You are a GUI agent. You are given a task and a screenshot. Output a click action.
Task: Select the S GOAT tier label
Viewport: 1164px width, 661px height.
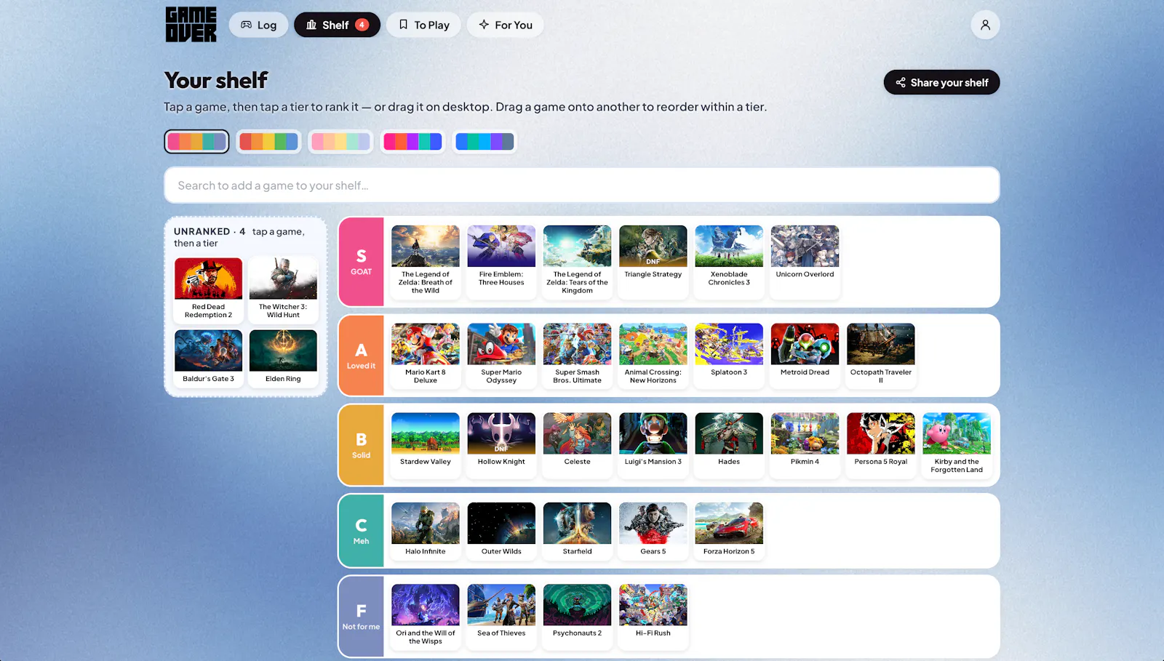point(361,262)
